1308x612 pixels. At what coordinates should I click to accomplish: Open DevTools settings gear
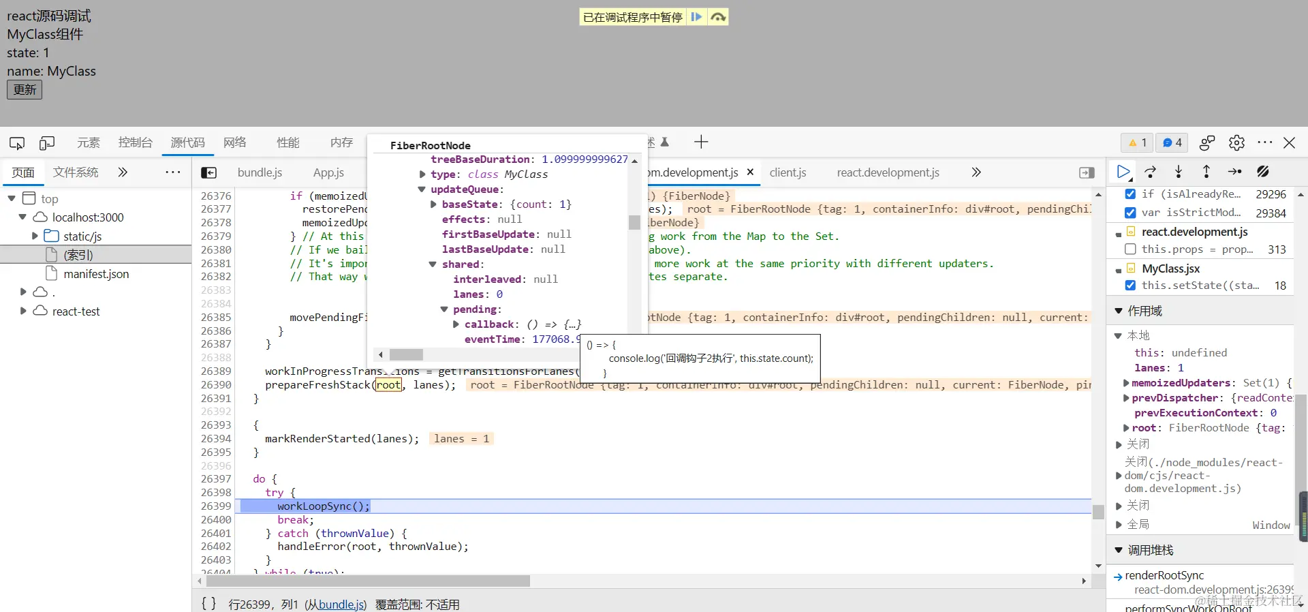click(1236, 142)
